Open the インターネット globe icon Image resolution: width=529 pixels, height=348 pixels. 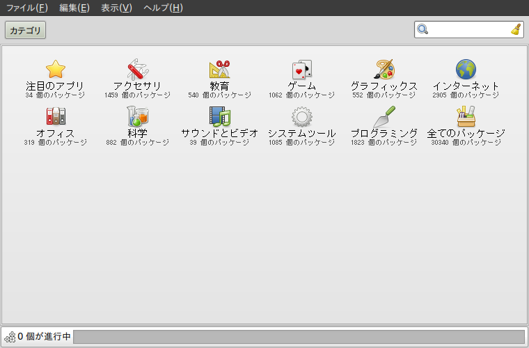click(x=466, y=69)
